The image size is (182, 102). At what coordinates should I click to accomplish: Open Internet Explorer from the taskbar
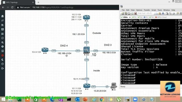coord(94,99)
